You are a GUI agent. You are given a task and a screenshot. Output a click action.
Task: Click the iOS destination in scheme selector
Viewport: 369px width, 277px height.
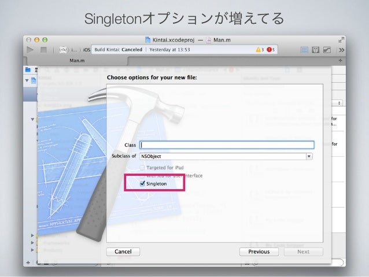click(x=87, y=50)
